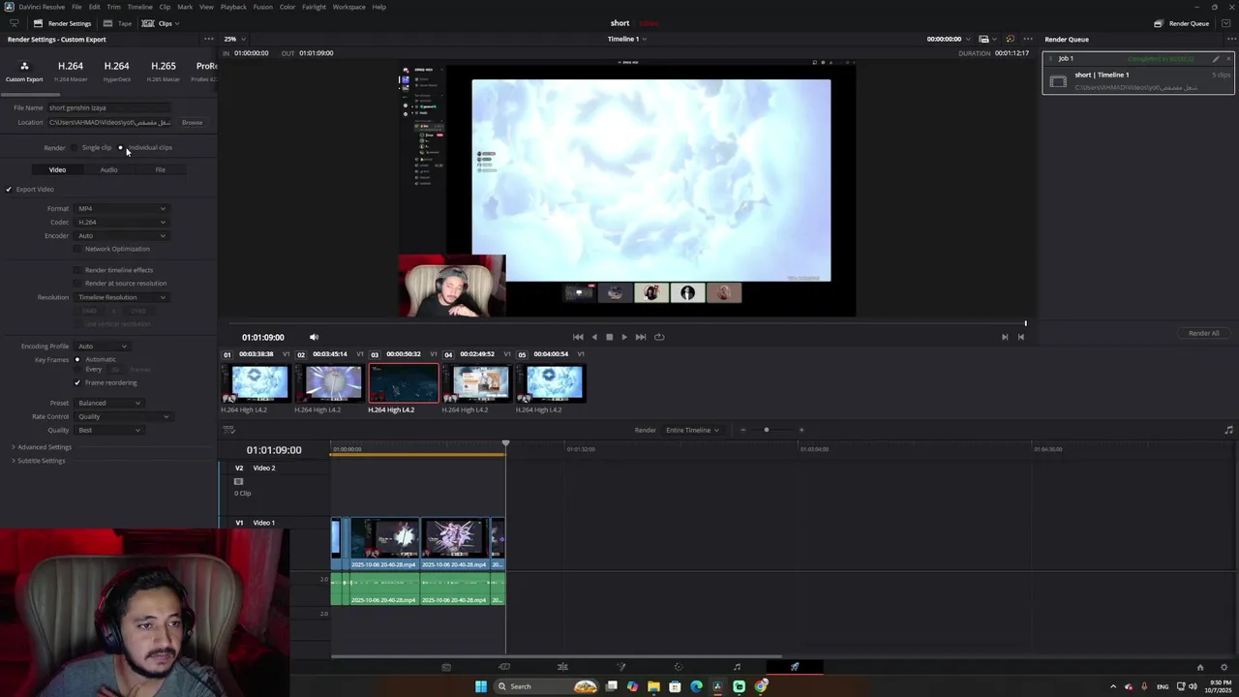The height and width of the screenshot is (697, 1239).
Task: Open the Fusion menu
Action: (x=262, y=7)
